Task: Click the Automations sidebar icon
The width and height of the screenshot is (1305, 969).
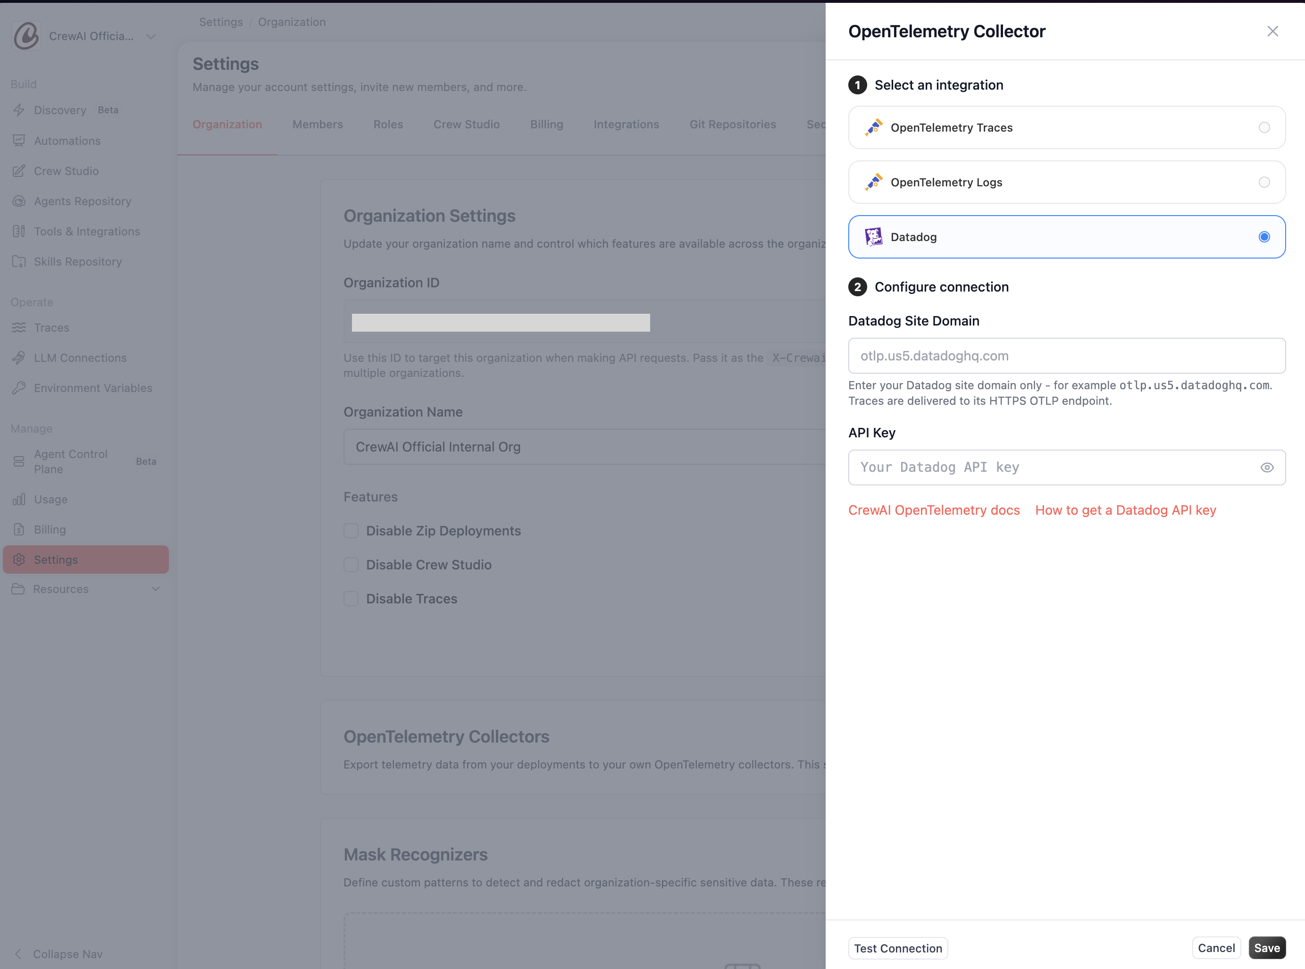Action: (x=19, y=140)
